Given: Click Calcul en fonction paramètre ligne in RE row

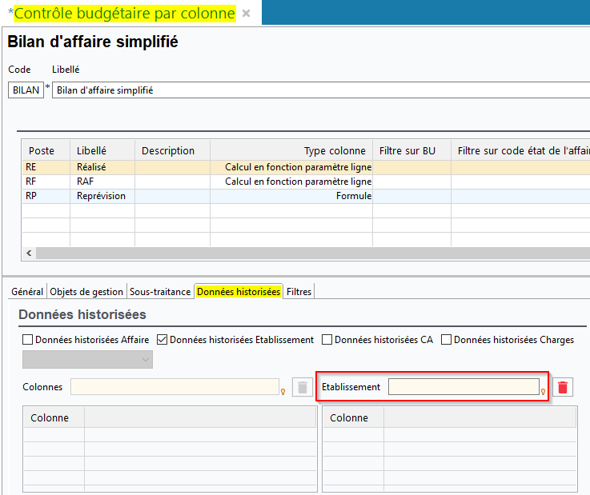Looking at the screenshot, I should (291, 167).
